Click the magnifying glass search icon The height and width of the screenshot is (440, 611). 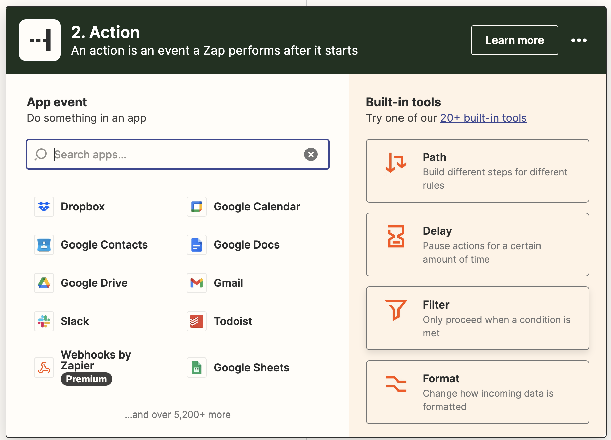41,154
